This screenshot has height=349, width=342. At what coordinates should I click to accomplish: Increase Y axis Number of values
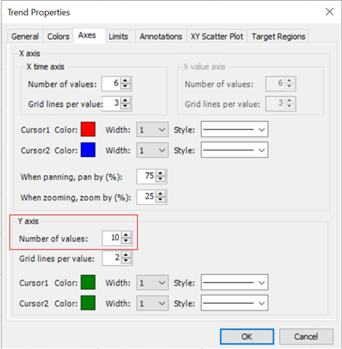(x=126, y=235)
